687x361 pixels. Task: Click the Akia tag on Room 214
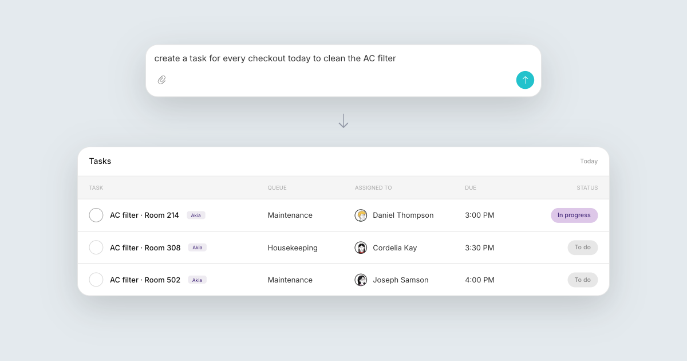(x=196, y=215)
